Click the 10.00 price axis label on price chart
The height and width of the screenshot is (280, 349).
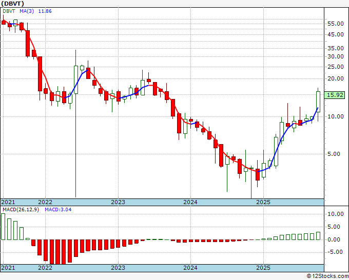tap(336, 116)
